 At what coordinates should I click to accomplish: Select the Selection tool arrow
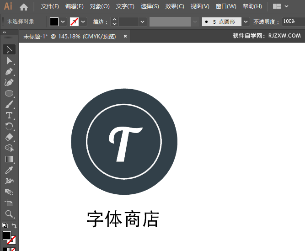(x=9, y=49)
